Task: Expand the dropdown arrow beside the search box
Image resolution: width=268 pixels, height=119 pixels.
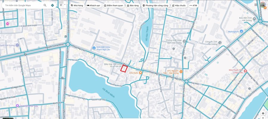Action: (65, 5)
